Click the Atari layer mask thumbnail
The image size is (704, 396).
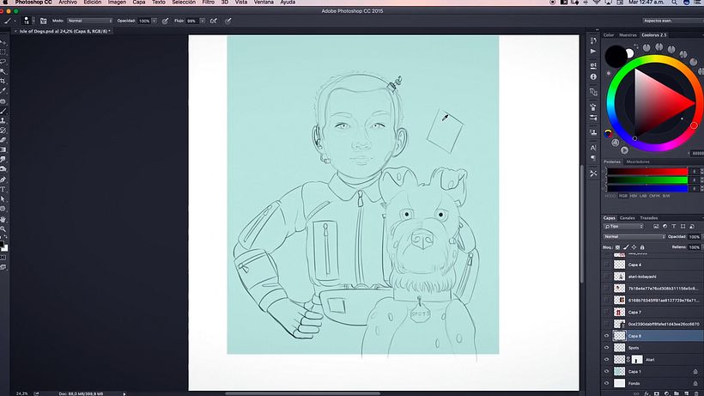pyautogui.click(x=637, y=359)
